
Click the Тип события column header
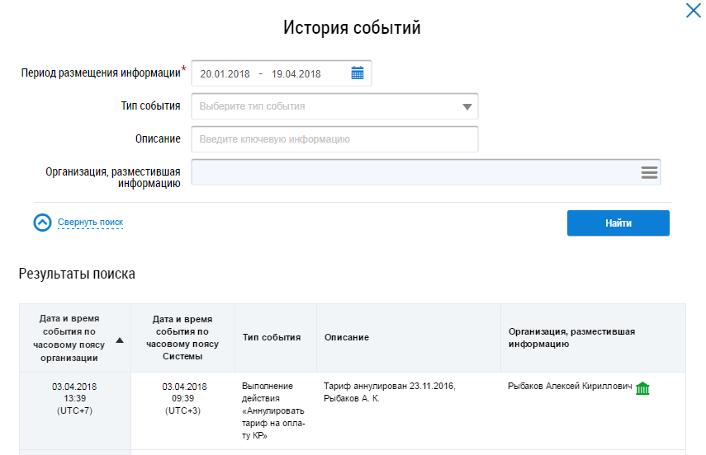click(x=272, y=338)
